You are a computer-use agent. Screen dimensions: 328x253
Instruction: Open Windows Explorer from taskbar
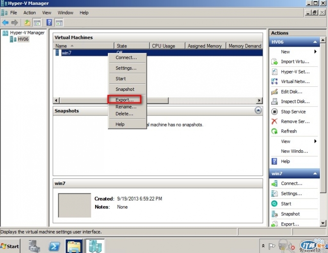[74, 246]
